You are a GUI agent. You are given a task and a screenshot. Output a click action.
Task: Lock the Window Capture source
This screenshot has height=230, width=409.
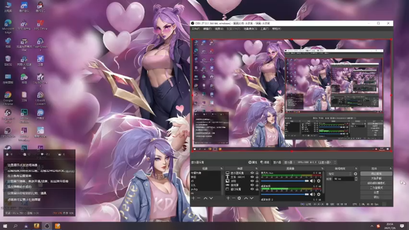pyautogui.click(x=257, y=189)
